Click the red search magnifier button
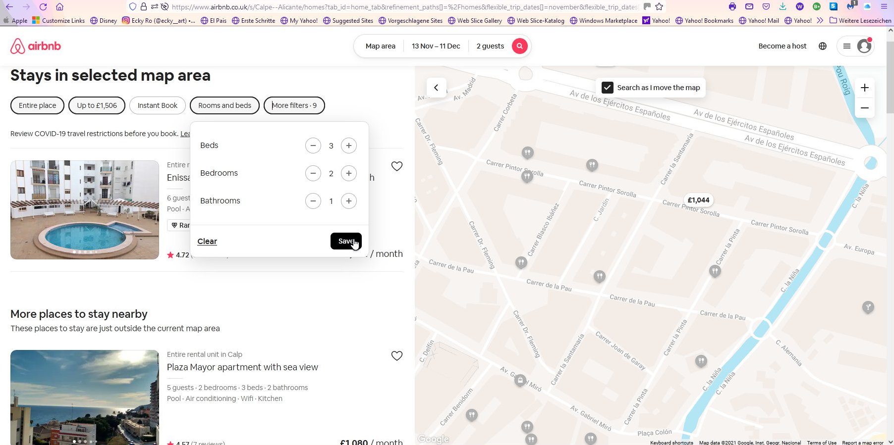This screenshot has width=894, height=445. pos(519,46)
